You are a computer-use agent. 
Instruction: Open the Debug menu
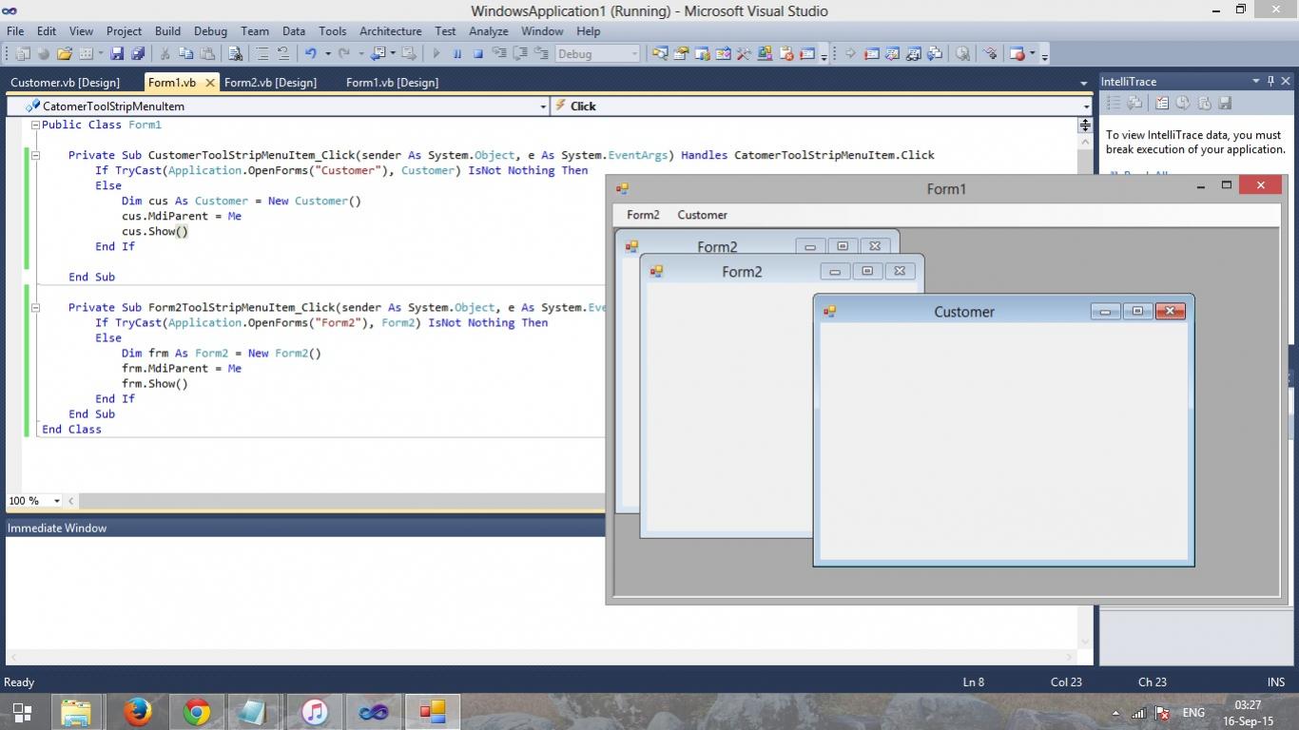tap(210, 31)
